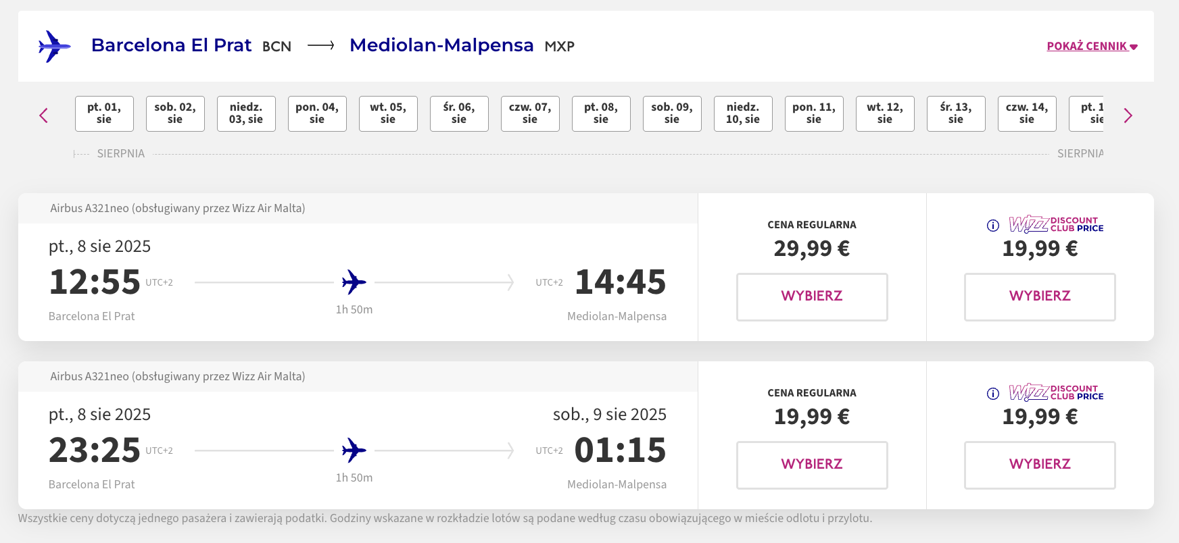Click the next dates right arrow
1179x543 pixels.
1128,115
